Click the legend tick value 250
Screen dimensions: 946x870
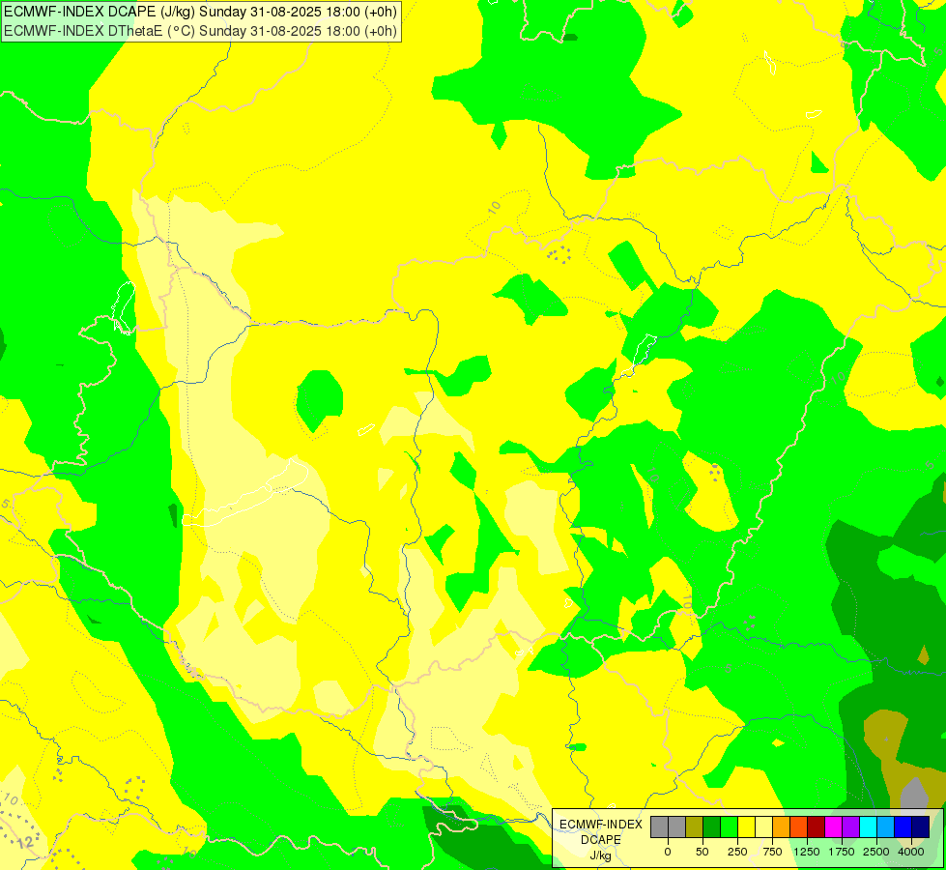pyautogui.click(x=737, y=852)
